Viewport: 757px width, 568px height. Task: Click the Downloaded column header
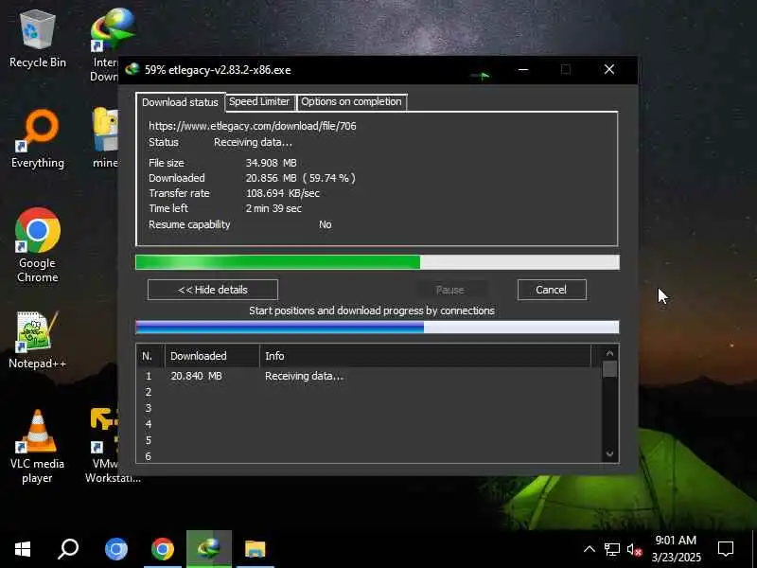click(212, 356)
